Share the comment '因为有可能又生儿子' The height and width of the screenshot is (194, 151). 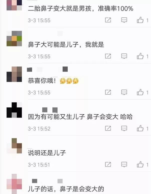(x=108, y=128)
